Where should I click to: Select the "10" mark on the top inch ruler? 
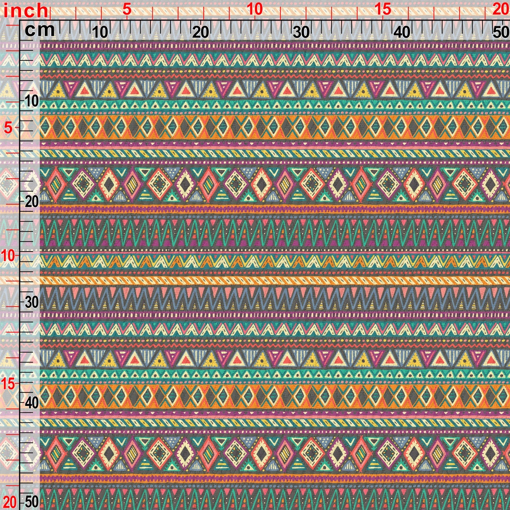(255, 9)
